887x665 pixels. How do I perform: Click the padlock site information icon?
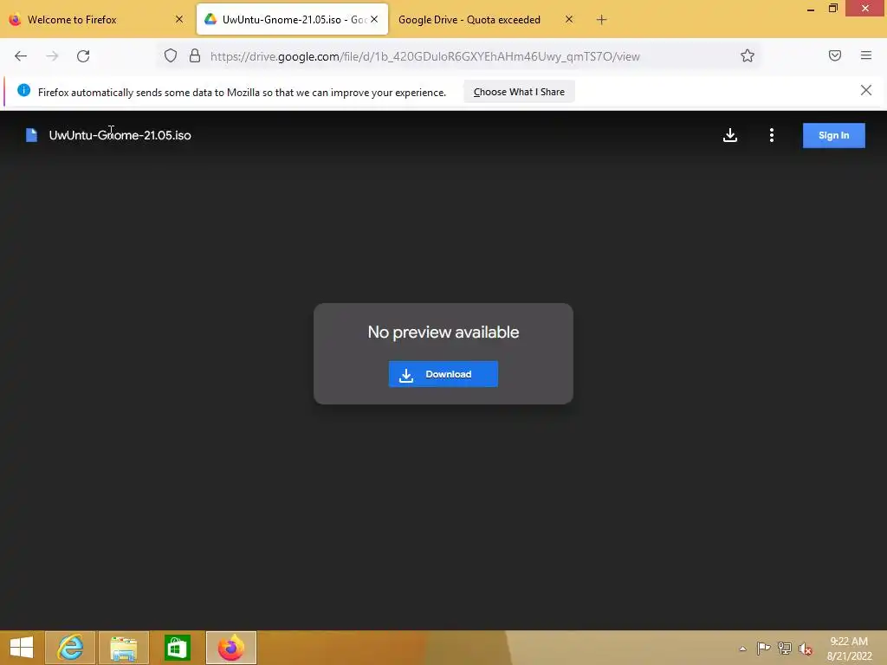pyautogui.click(x=195, y=55)
